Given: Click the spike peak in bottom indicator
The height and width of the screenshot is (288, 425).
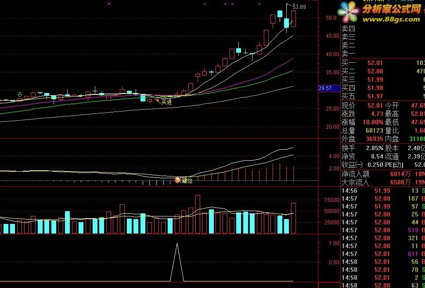Looking at the screenshot, I should [x=177, y=243].
